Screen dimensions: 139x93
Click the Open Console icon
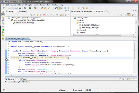point(128,79)
